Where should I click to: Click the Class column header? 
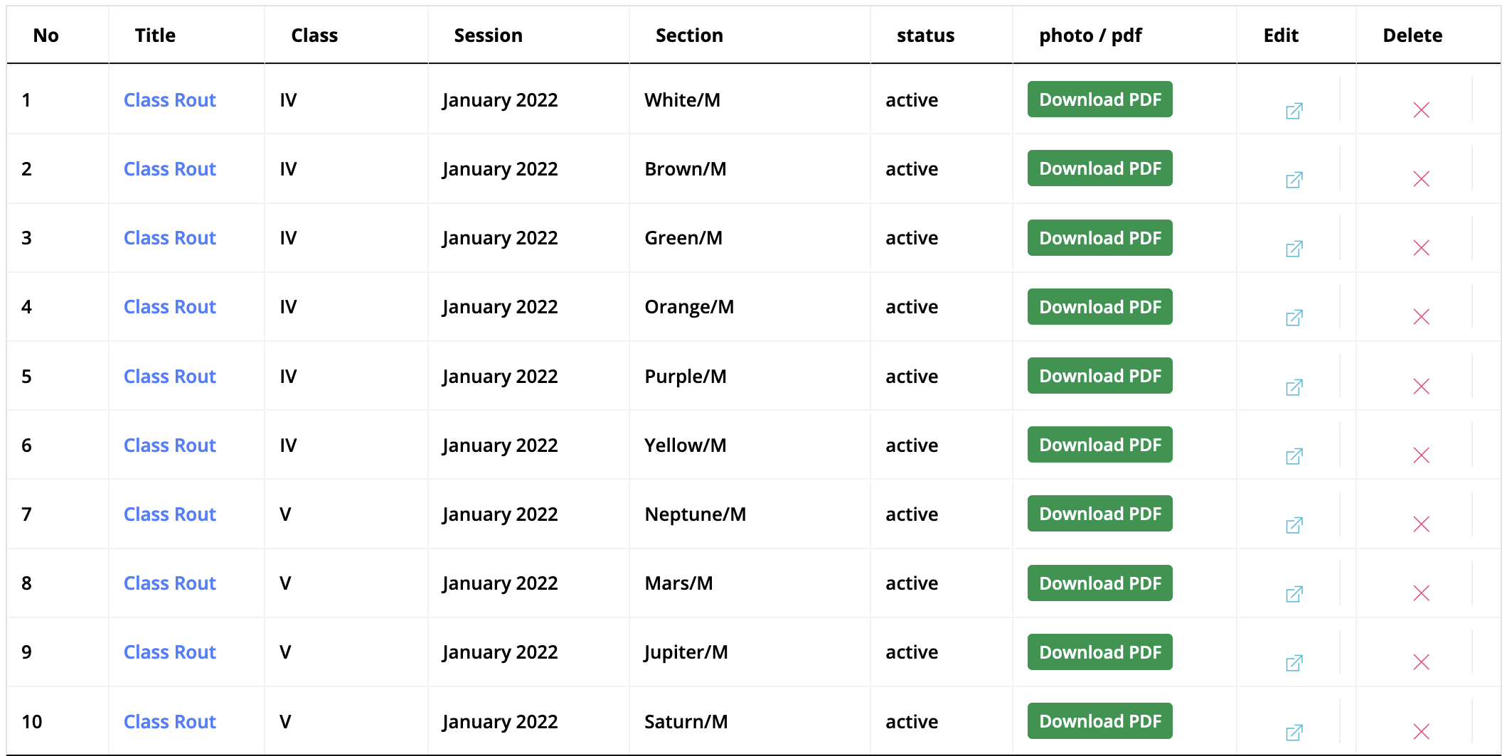coord(314,36)
